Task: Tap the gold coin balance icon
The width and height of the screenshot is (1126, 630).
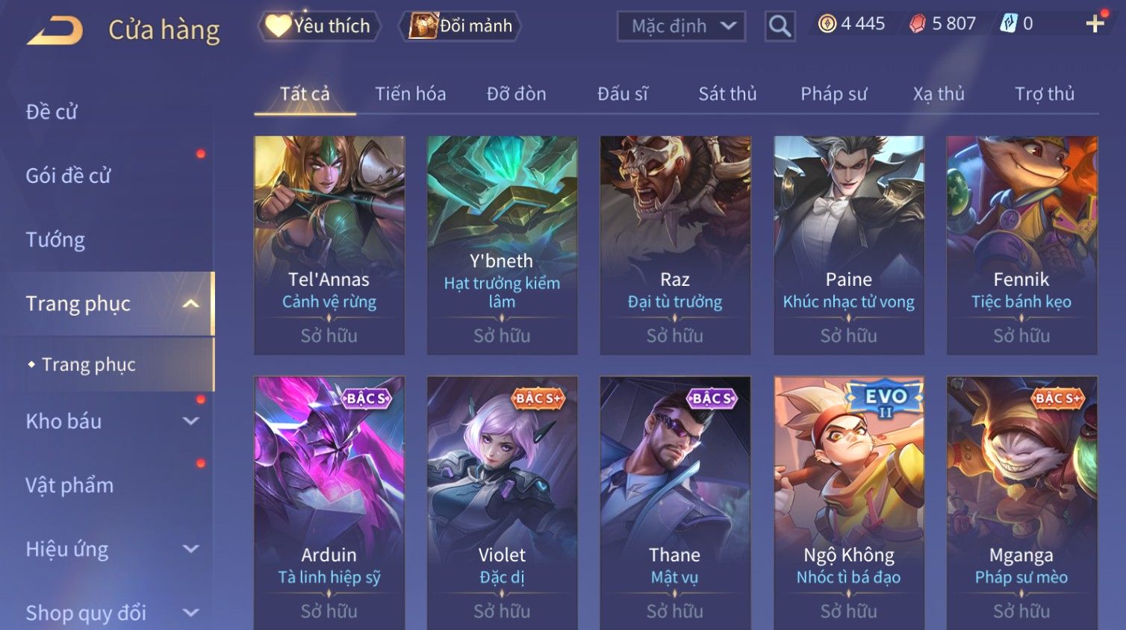Action: (x=827, y=24)
